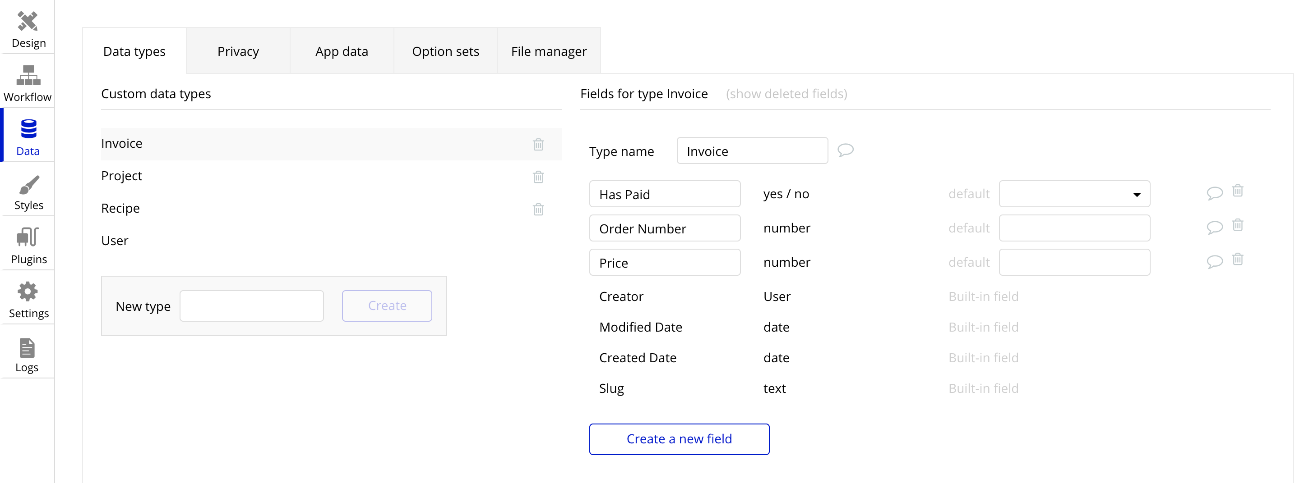Click the New type input field

[x=251, y=305]
